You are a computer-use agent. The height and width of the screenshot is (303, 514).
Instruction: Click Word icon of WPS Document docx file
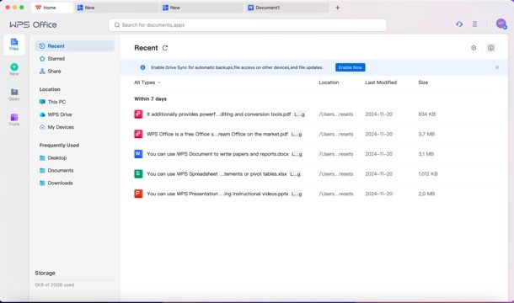138,154
